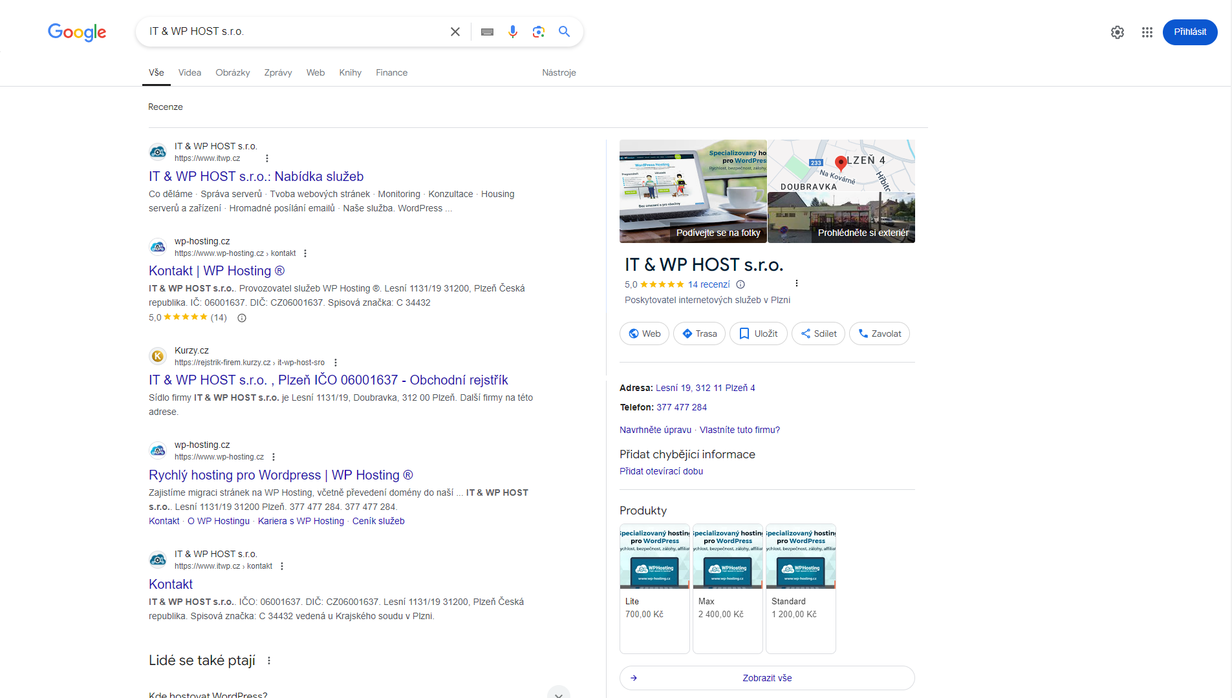Switch to the Videa tab
Screen dimensions: 1232x698
[189, 72]
